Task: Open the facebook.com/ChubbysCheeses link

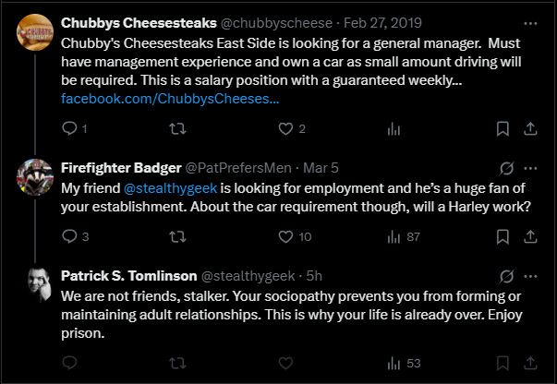Action: (170, 99)
